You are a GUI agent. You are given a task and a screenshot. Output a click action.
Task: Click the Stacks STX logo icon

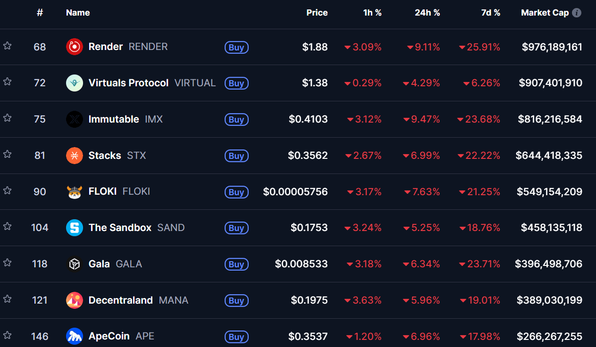point(75,156)
